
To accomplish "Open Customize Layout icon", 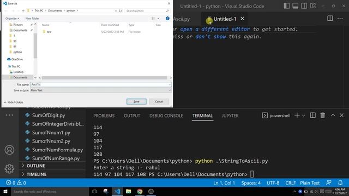I will [x=313, y=6].
